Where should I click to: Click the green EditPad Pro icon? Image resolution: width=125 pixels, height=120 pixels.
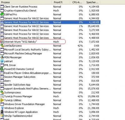(2, 14)
